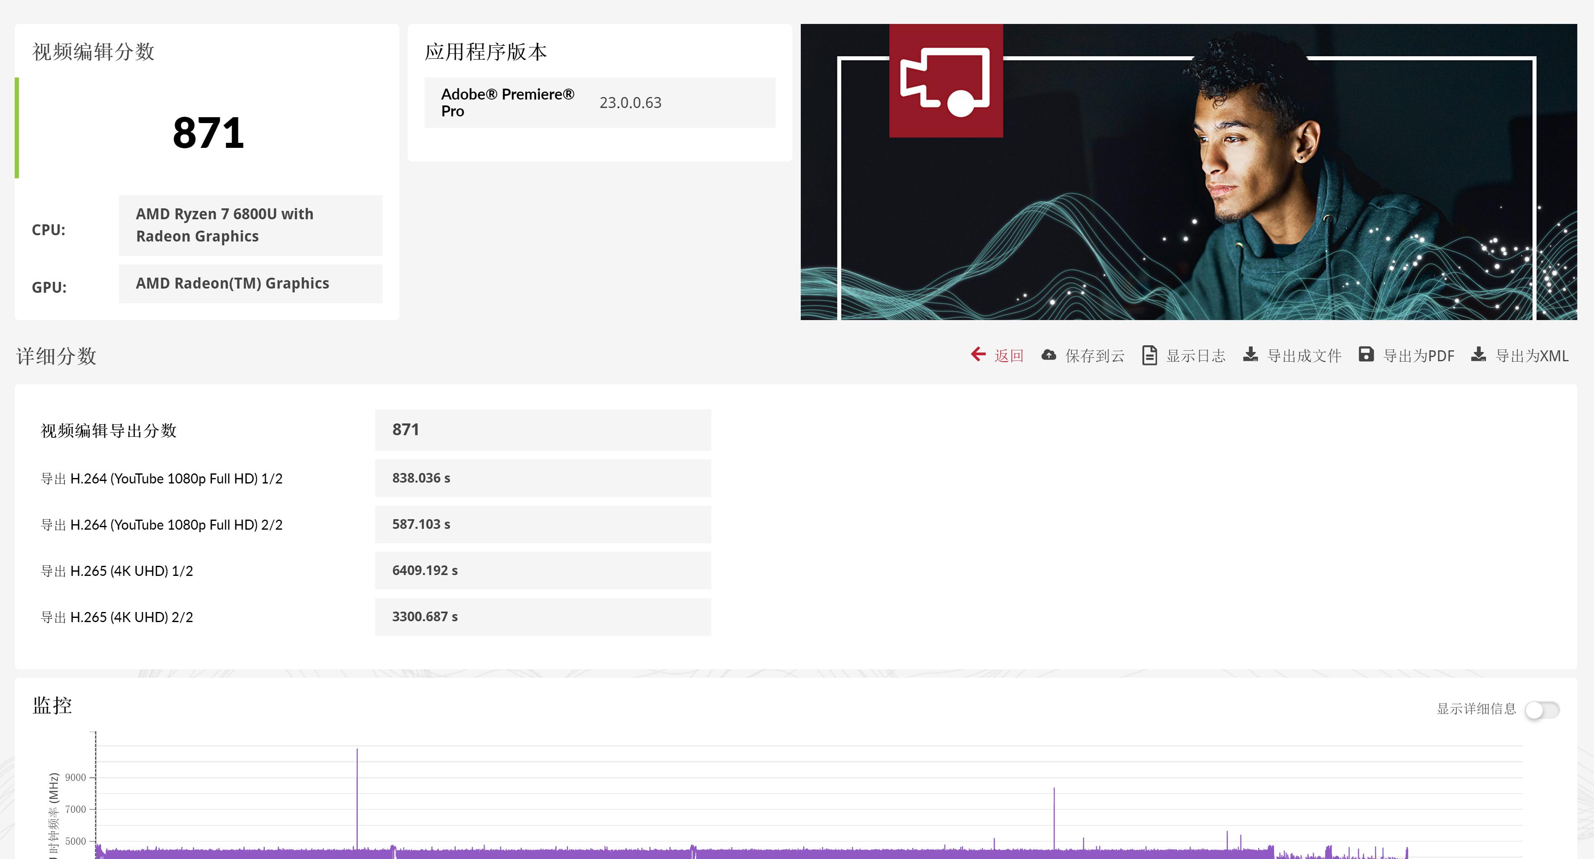Click the H.264 1/2 export time value
The image size is (1594, 859).
click(421, 478)
